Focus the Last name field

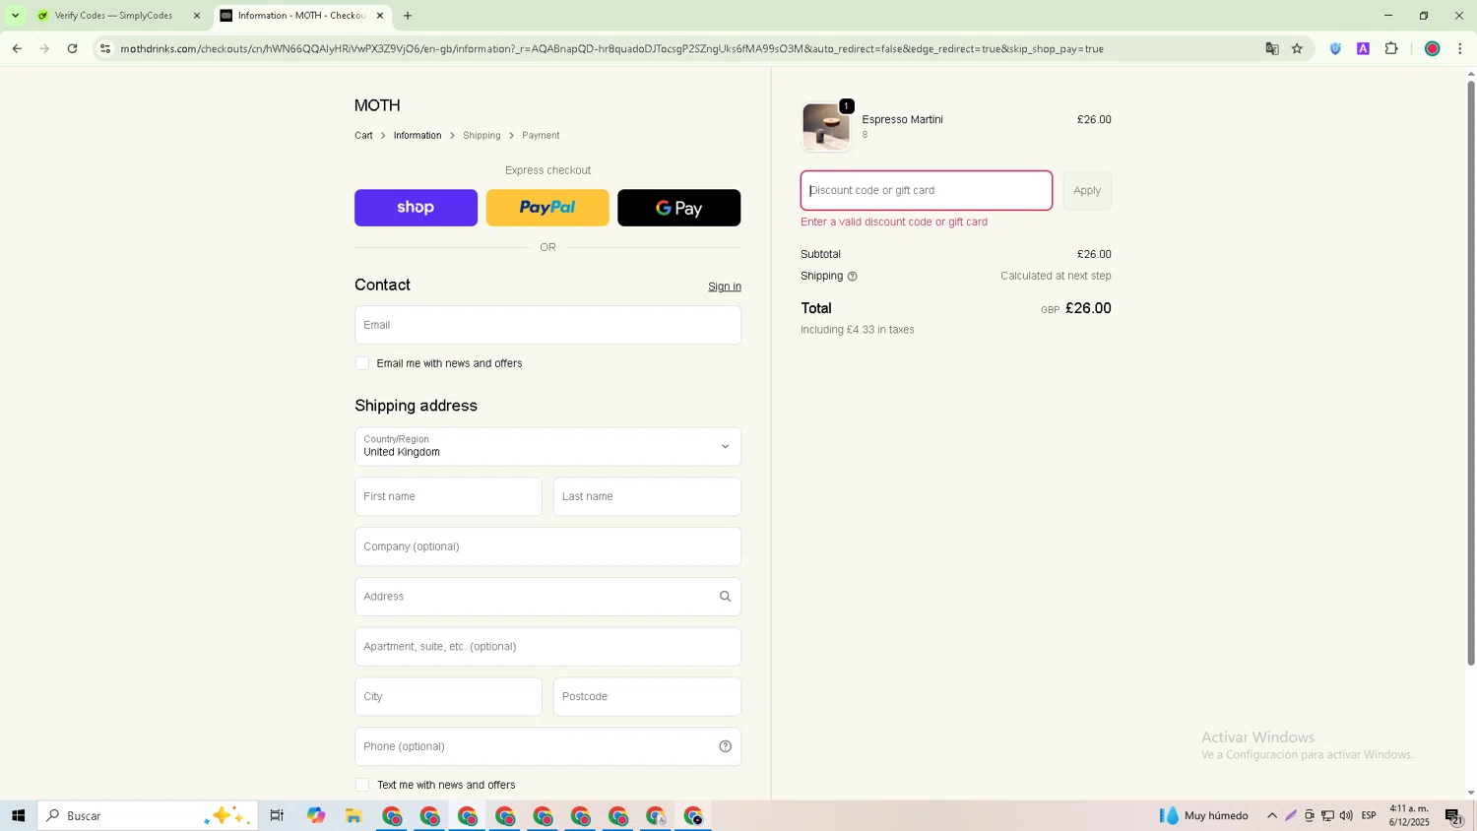(x=647, y=497)
